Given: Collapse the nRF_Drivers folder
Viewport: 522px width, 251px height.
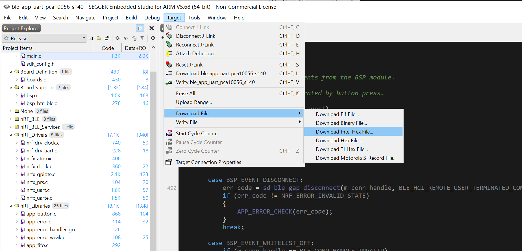Looking at the screenshot, I should (11, 135).
